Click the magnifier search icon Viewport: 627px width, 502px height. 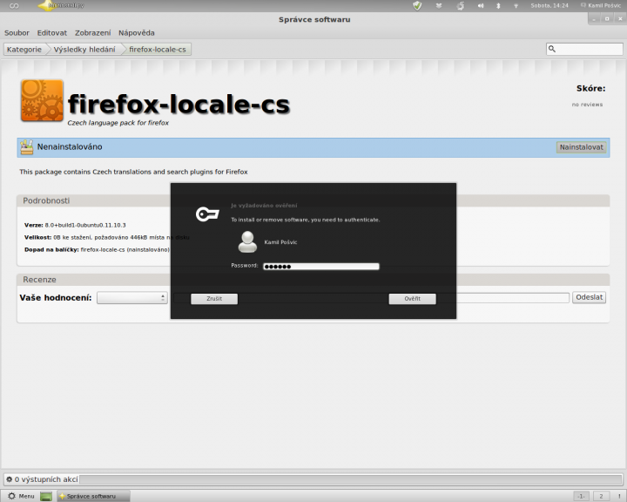tap(552, 49)
